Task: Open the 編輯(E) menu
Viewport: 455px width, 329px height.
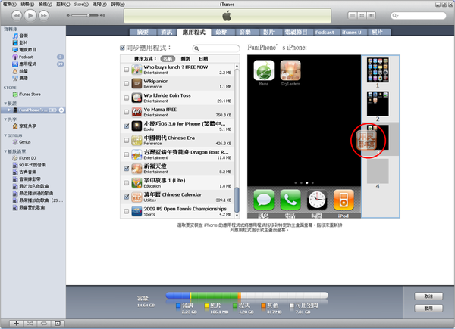Action: 27,4
